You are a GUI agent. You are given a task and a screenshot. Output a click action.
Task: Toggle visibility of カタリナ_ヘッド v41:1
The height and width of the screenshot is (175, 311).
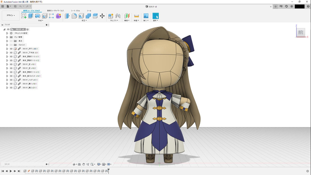pyautogui.click(x=11, y=80)
